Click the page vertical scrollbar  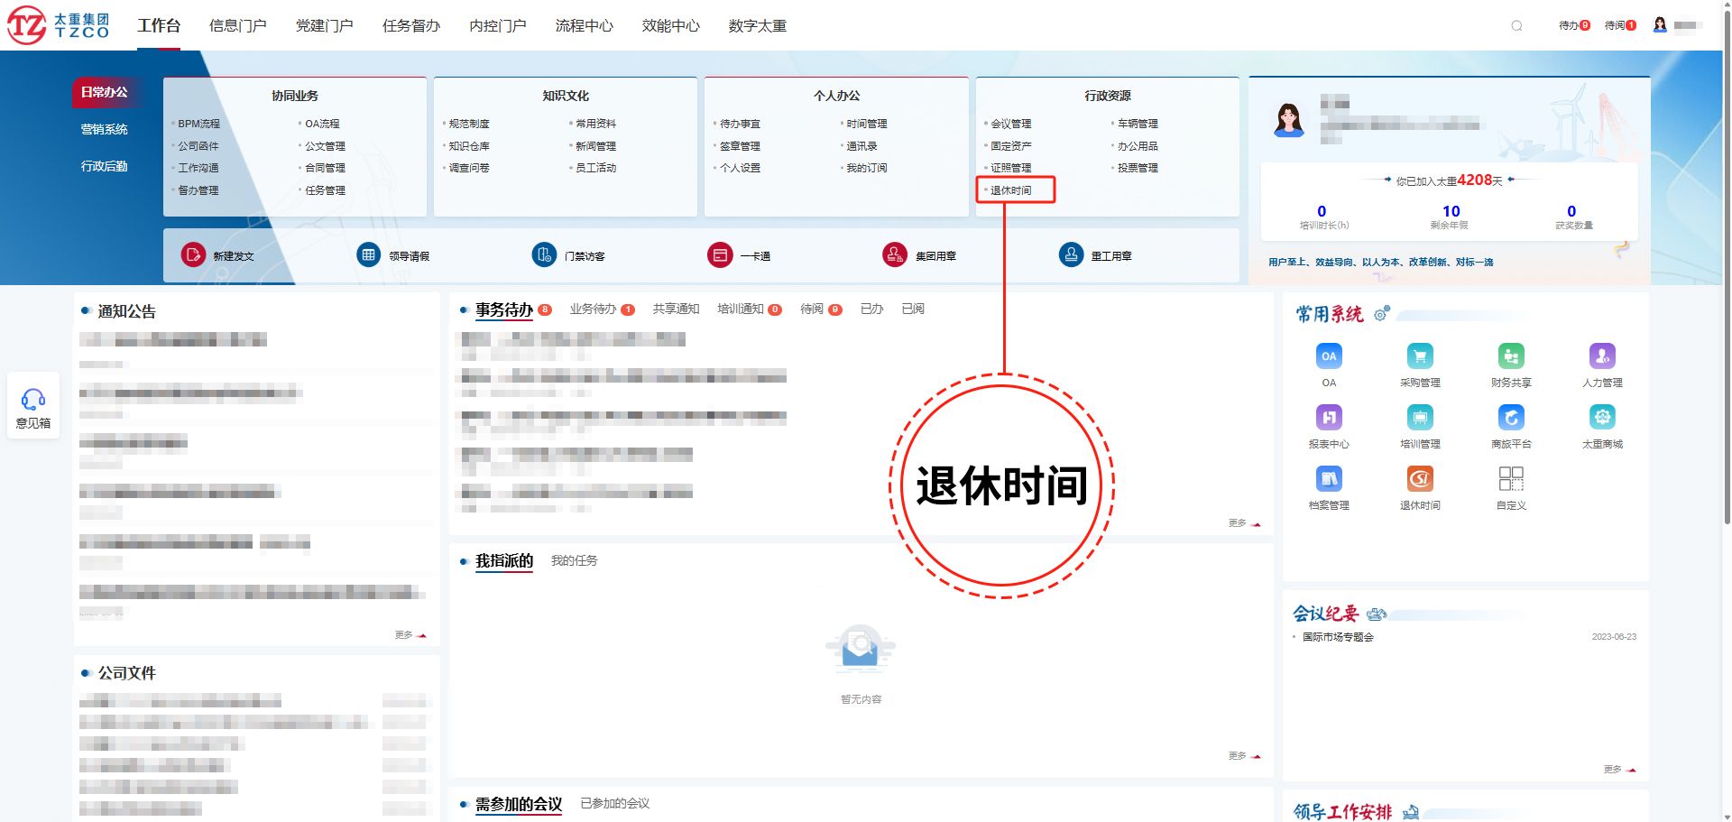tap(1727, 271)
